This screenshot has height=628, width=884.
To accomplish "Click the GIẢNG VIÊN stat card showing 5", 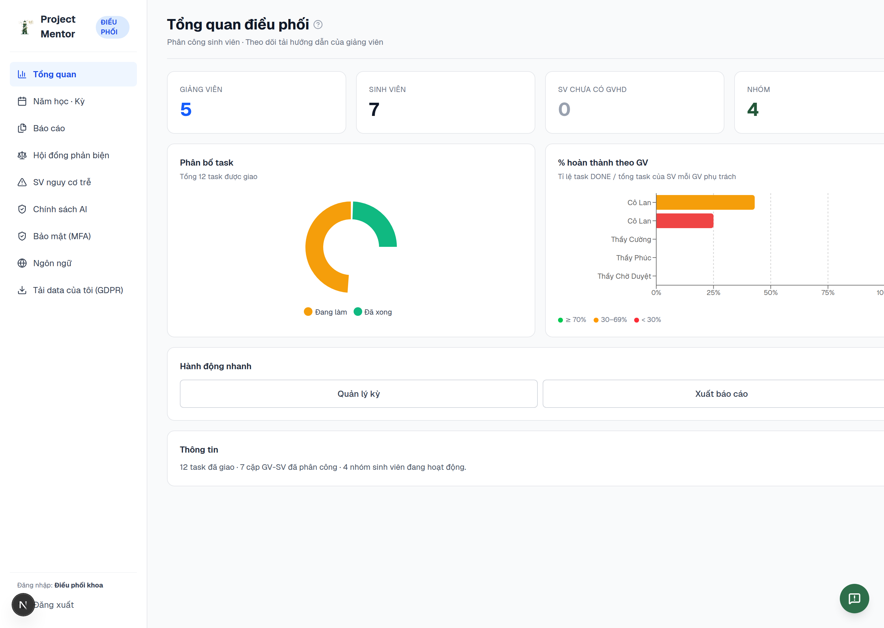I will [257, 102].
